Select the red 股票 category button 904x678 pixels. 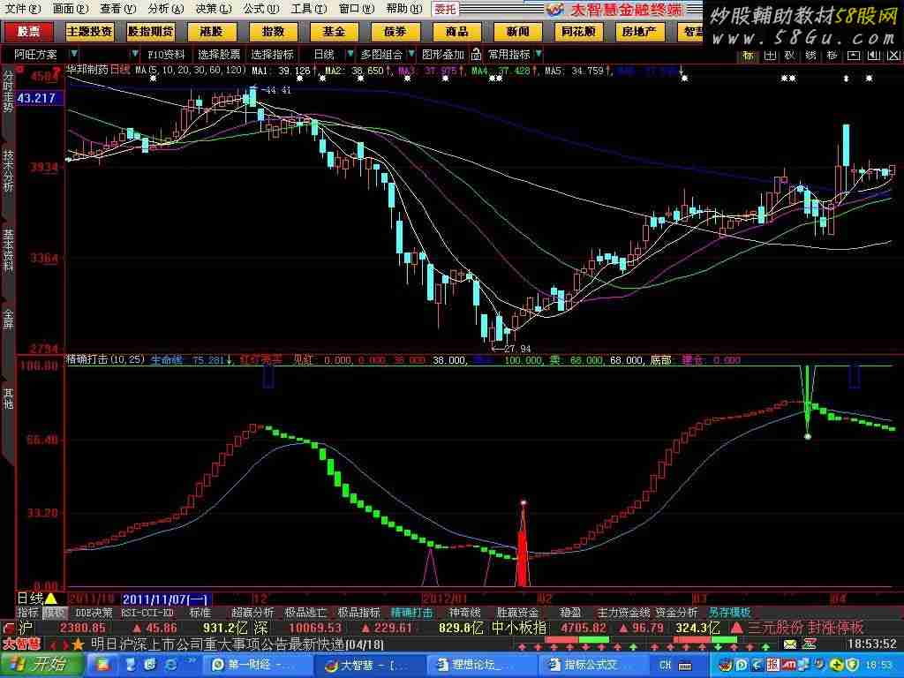(27, 32)
